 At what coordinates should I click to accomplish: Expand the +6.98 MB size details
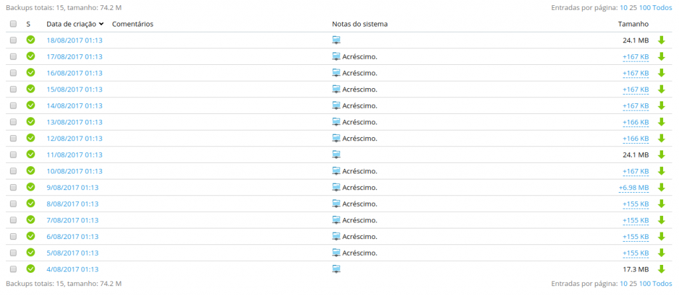pyautogui.click(x=633, y=187)
